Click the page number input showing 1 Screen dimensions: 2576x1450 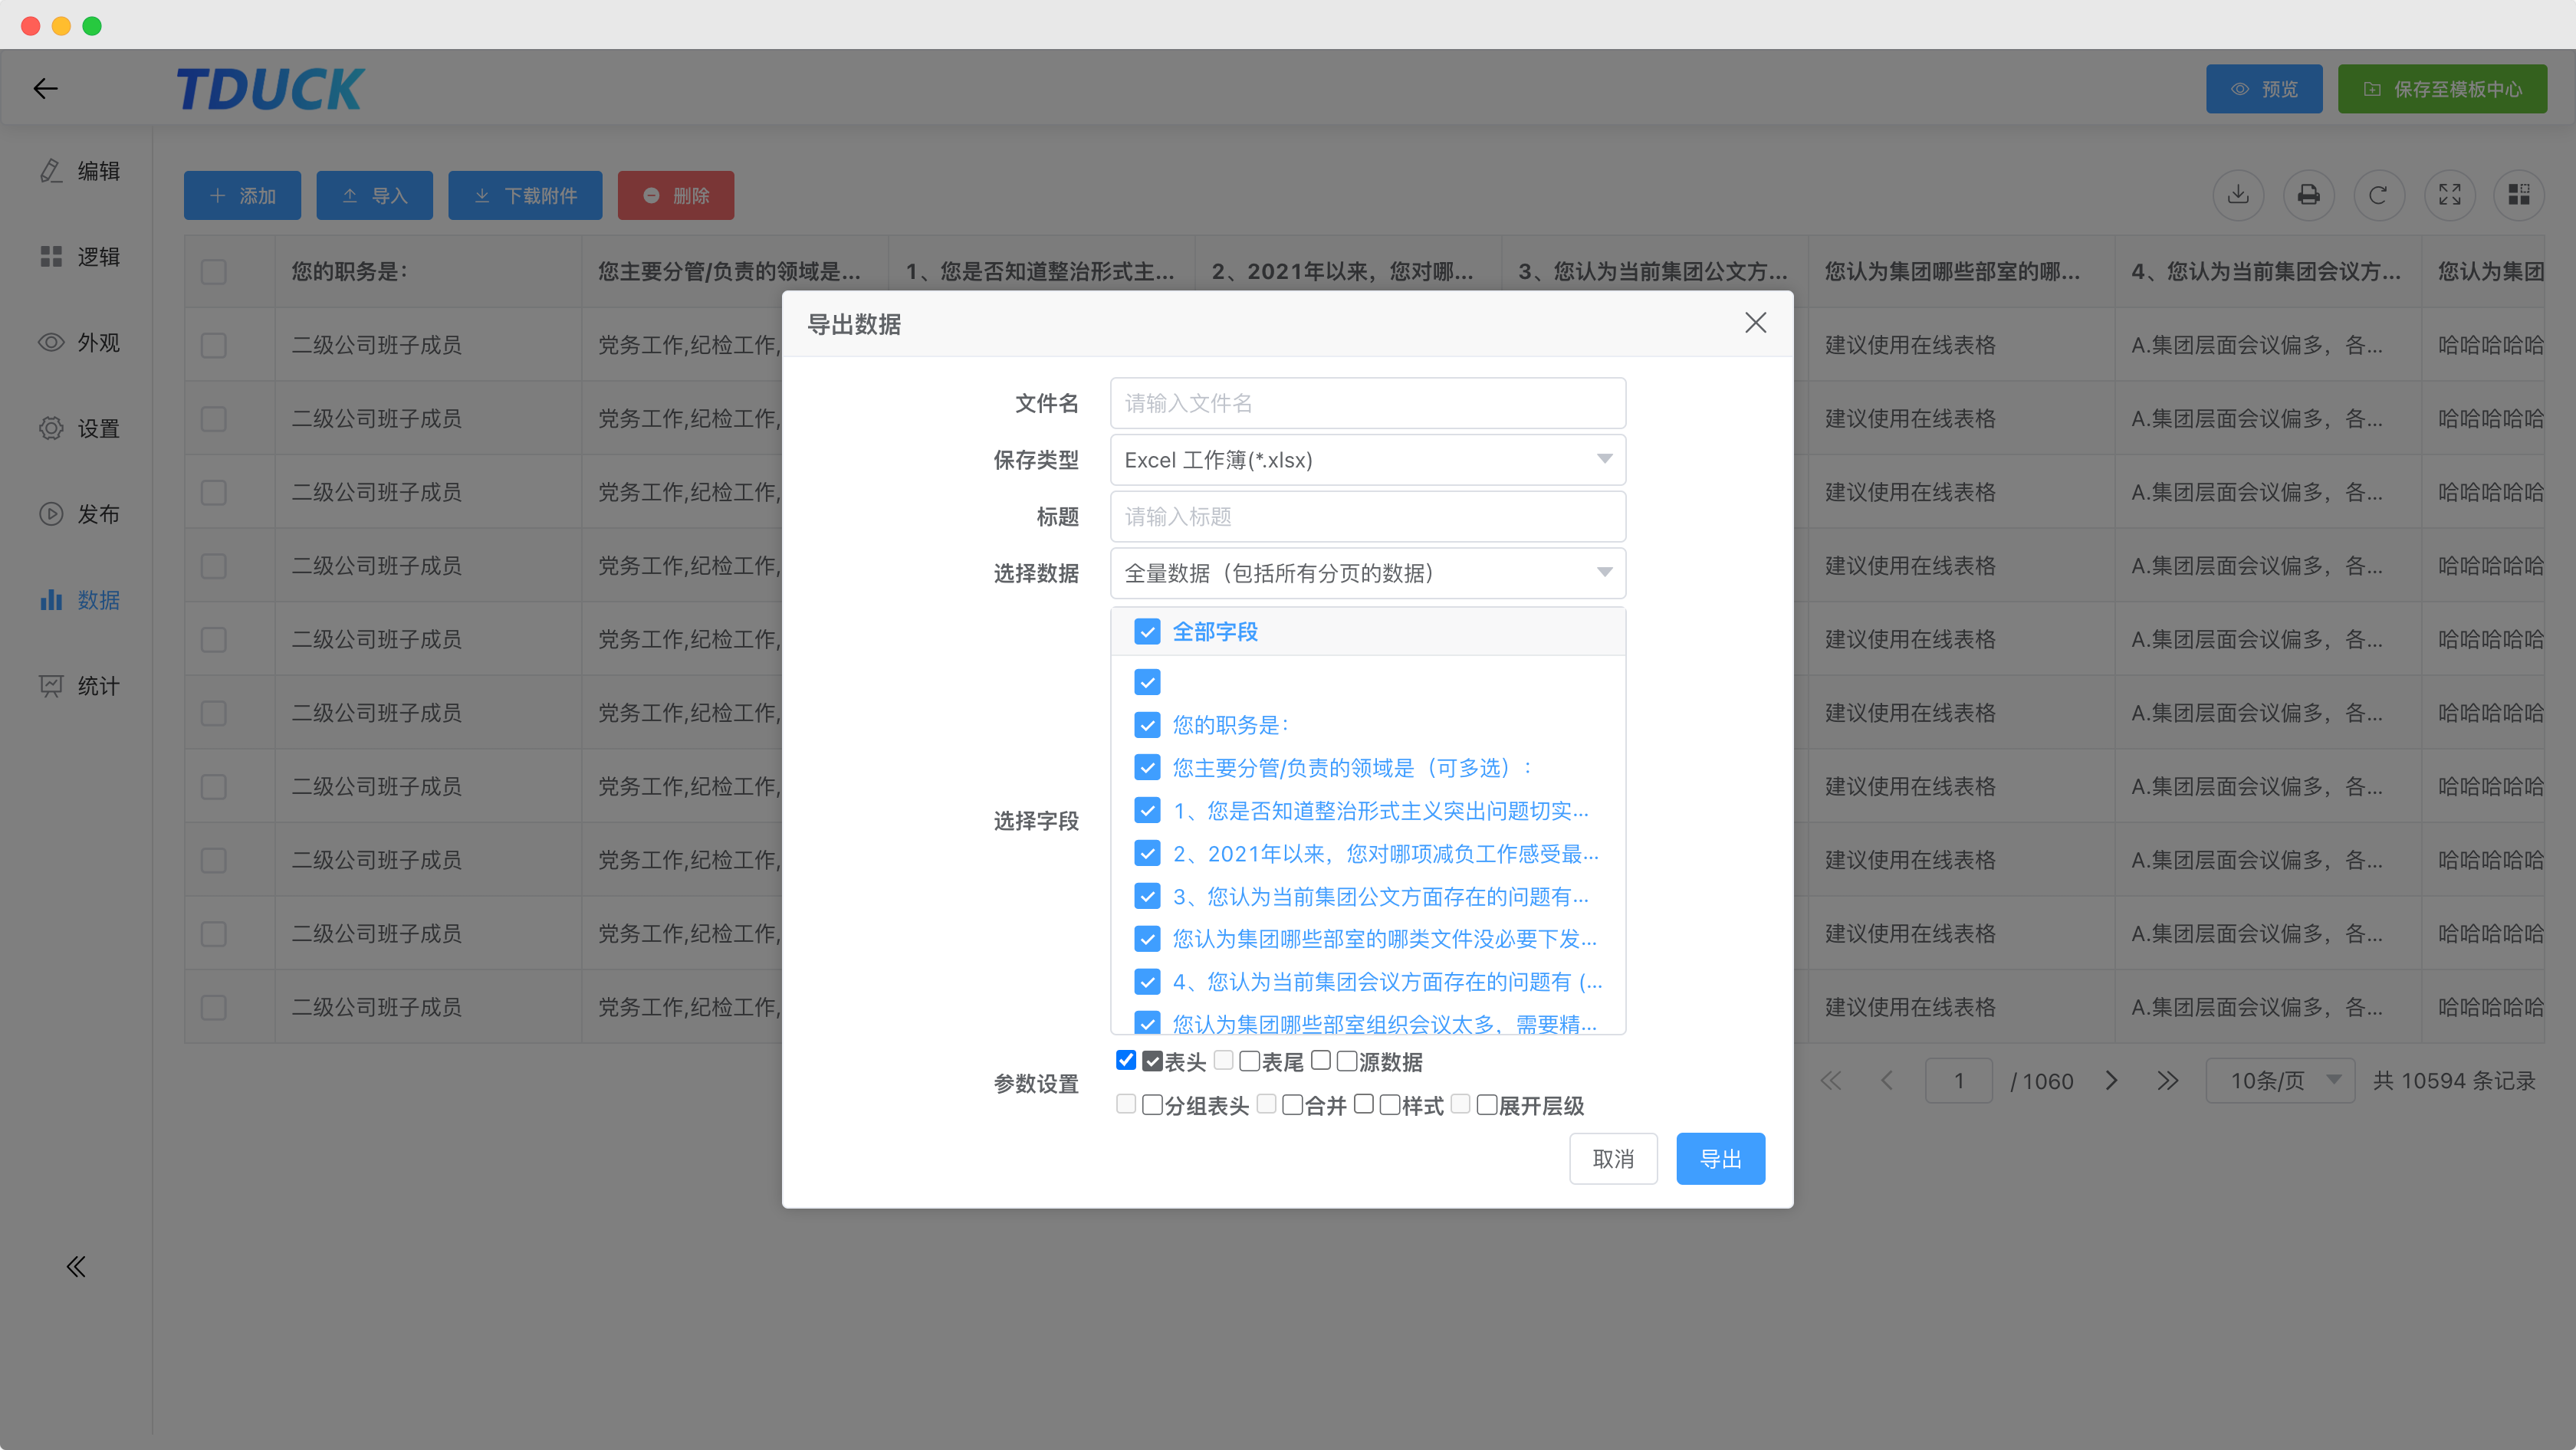(x=1958, y=1081)
